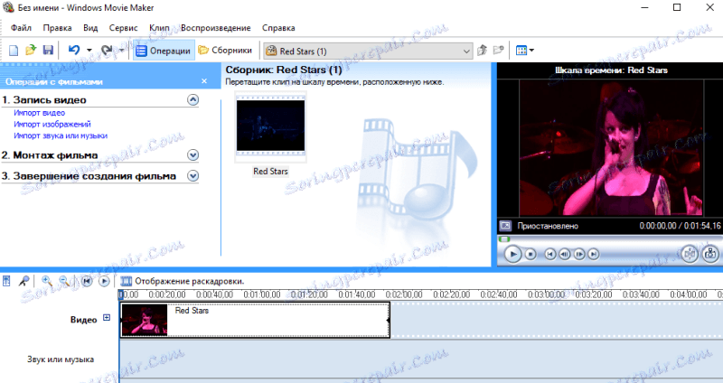Screen dimensions: 723x383
Task: Expand the Монтаж фильма section
Action: coord(193,155)
